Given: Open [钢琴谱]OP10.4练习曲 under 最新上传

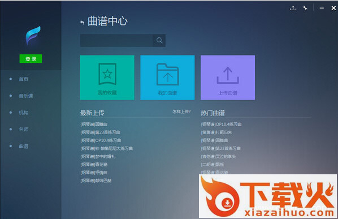Looking at the screenshot, I should pyautogui.click(x=101, y=140).
